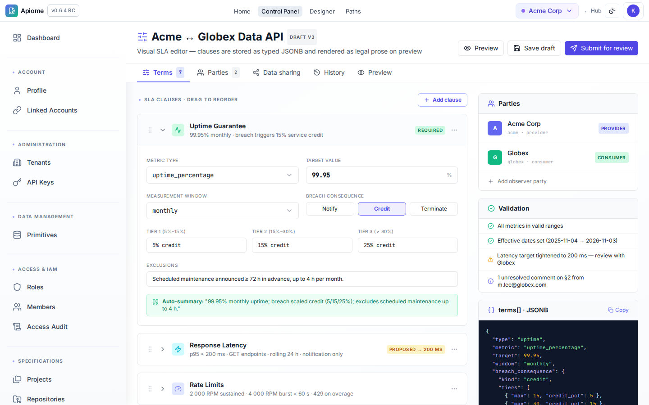The image size is (649, 405).
Task: Open Paths in top navigation
Action: (353, 11)
